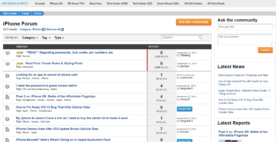Expand the Tag refine dropdown
The width and height of the screenshot is (276, 142).
point(46,38)
